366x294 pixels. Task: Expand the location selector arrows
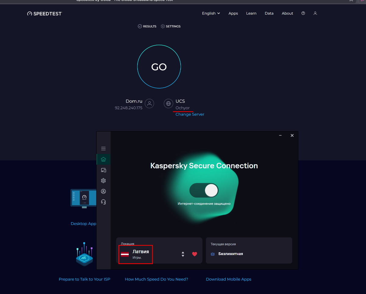pos(183,254)
